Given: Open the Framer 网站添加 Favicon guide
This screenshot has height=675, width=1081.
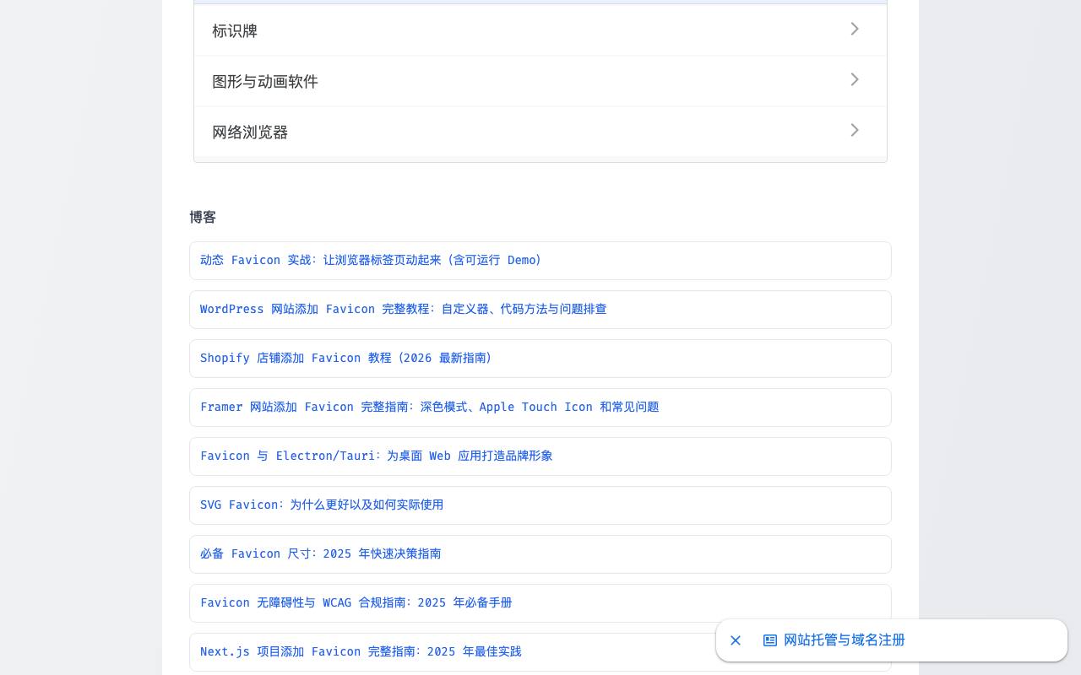Looking at the screenshot, I should pos(429,407).
